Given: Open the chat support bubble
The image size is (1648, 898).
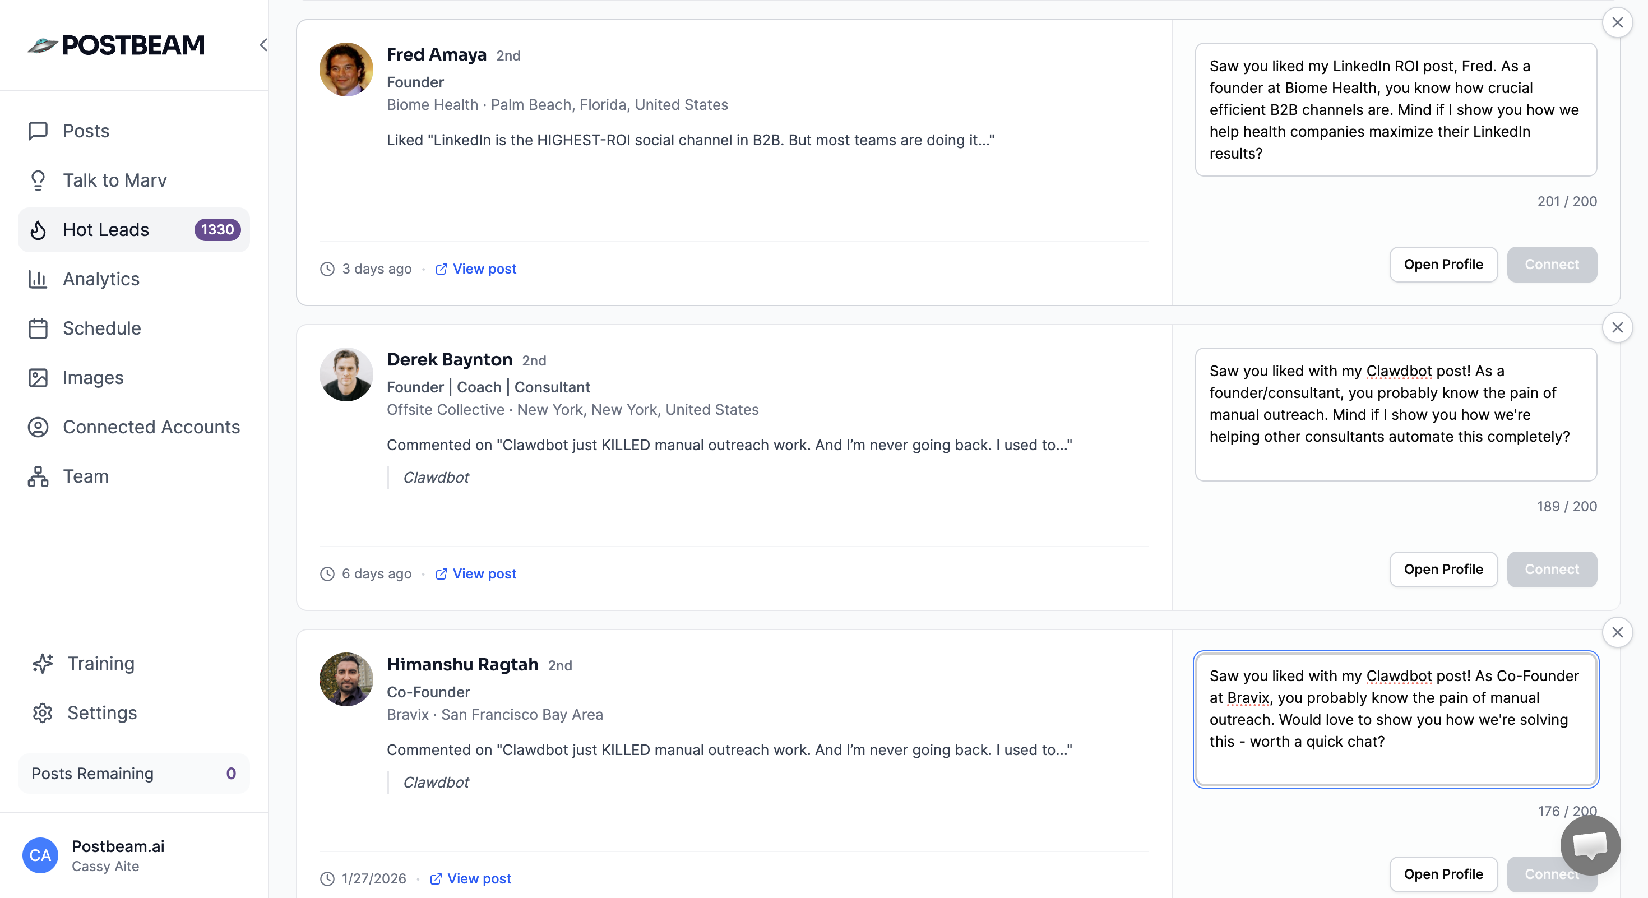Looking at the screenshot, I should tap(1590, 845).
